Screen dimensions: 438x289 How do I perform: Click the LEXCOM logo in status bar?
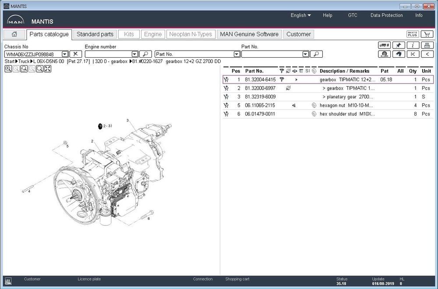point(8,282)
